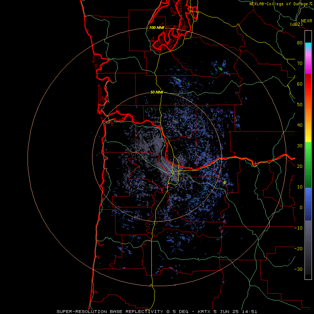The height and width of the screenshot is (314, 314).
Task: Click the 50 NMI range ring label
Action: click(157, 92)
